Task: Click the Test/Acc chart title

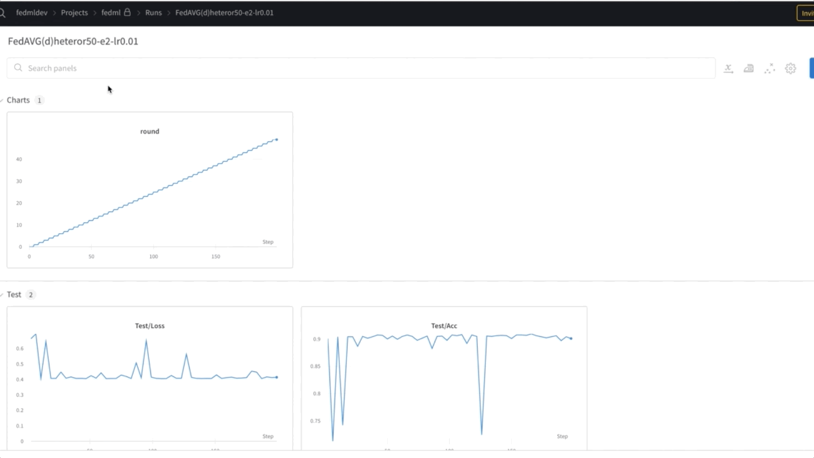Action: pos(444,326)
